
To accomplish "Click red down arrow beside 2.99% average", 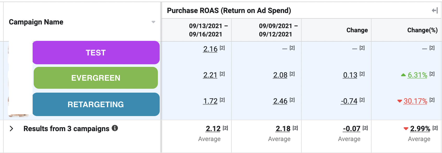I will tap(406, 129).
